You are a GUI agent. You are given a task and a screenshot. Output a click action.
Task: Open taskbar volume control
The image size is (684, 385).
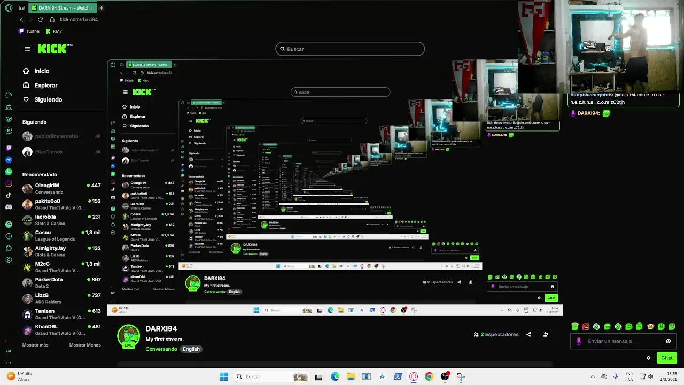(650, 376)
